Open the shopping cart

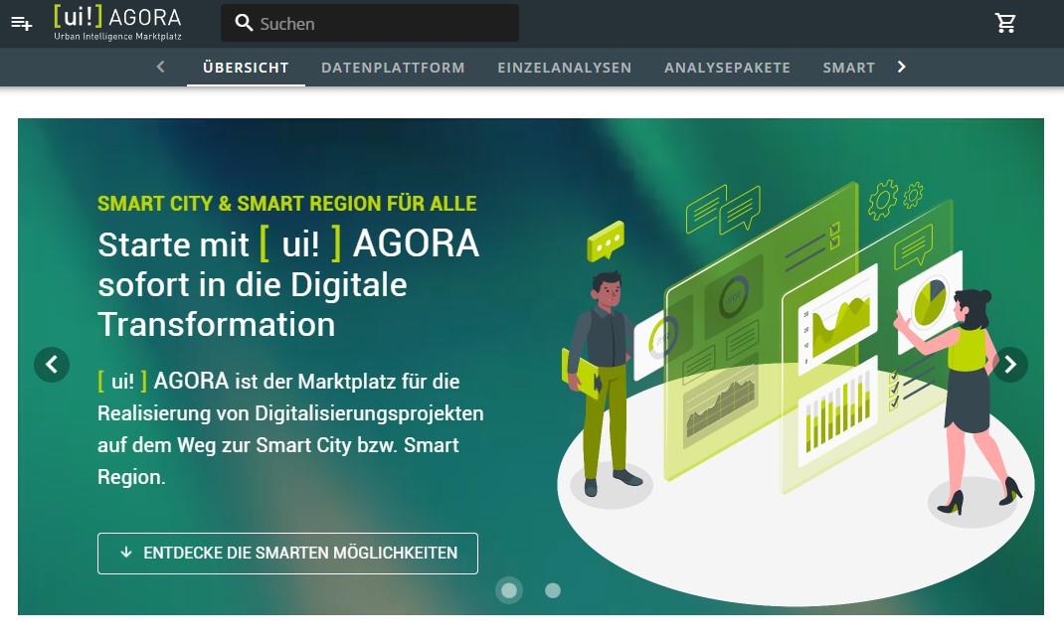coord(1005,23)
